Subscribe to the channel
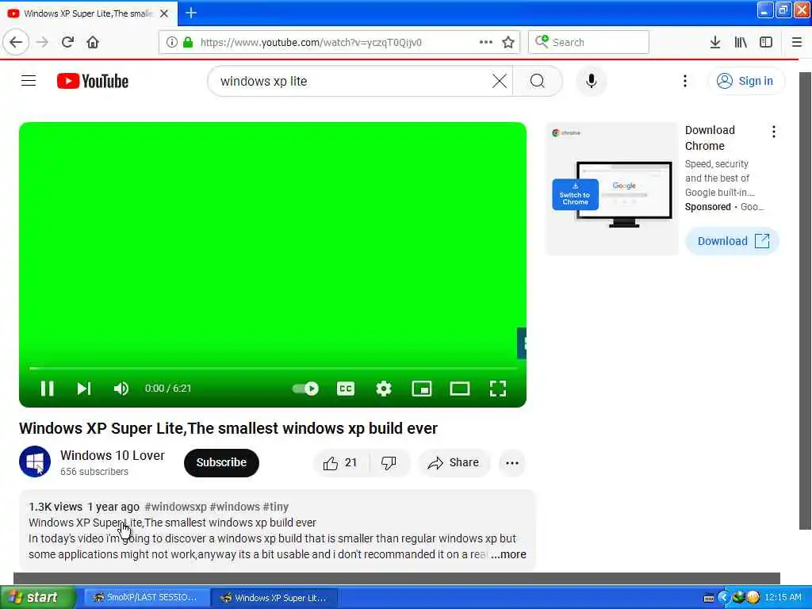The width and height of the screenshot is (812, 609). pos(221,462)
